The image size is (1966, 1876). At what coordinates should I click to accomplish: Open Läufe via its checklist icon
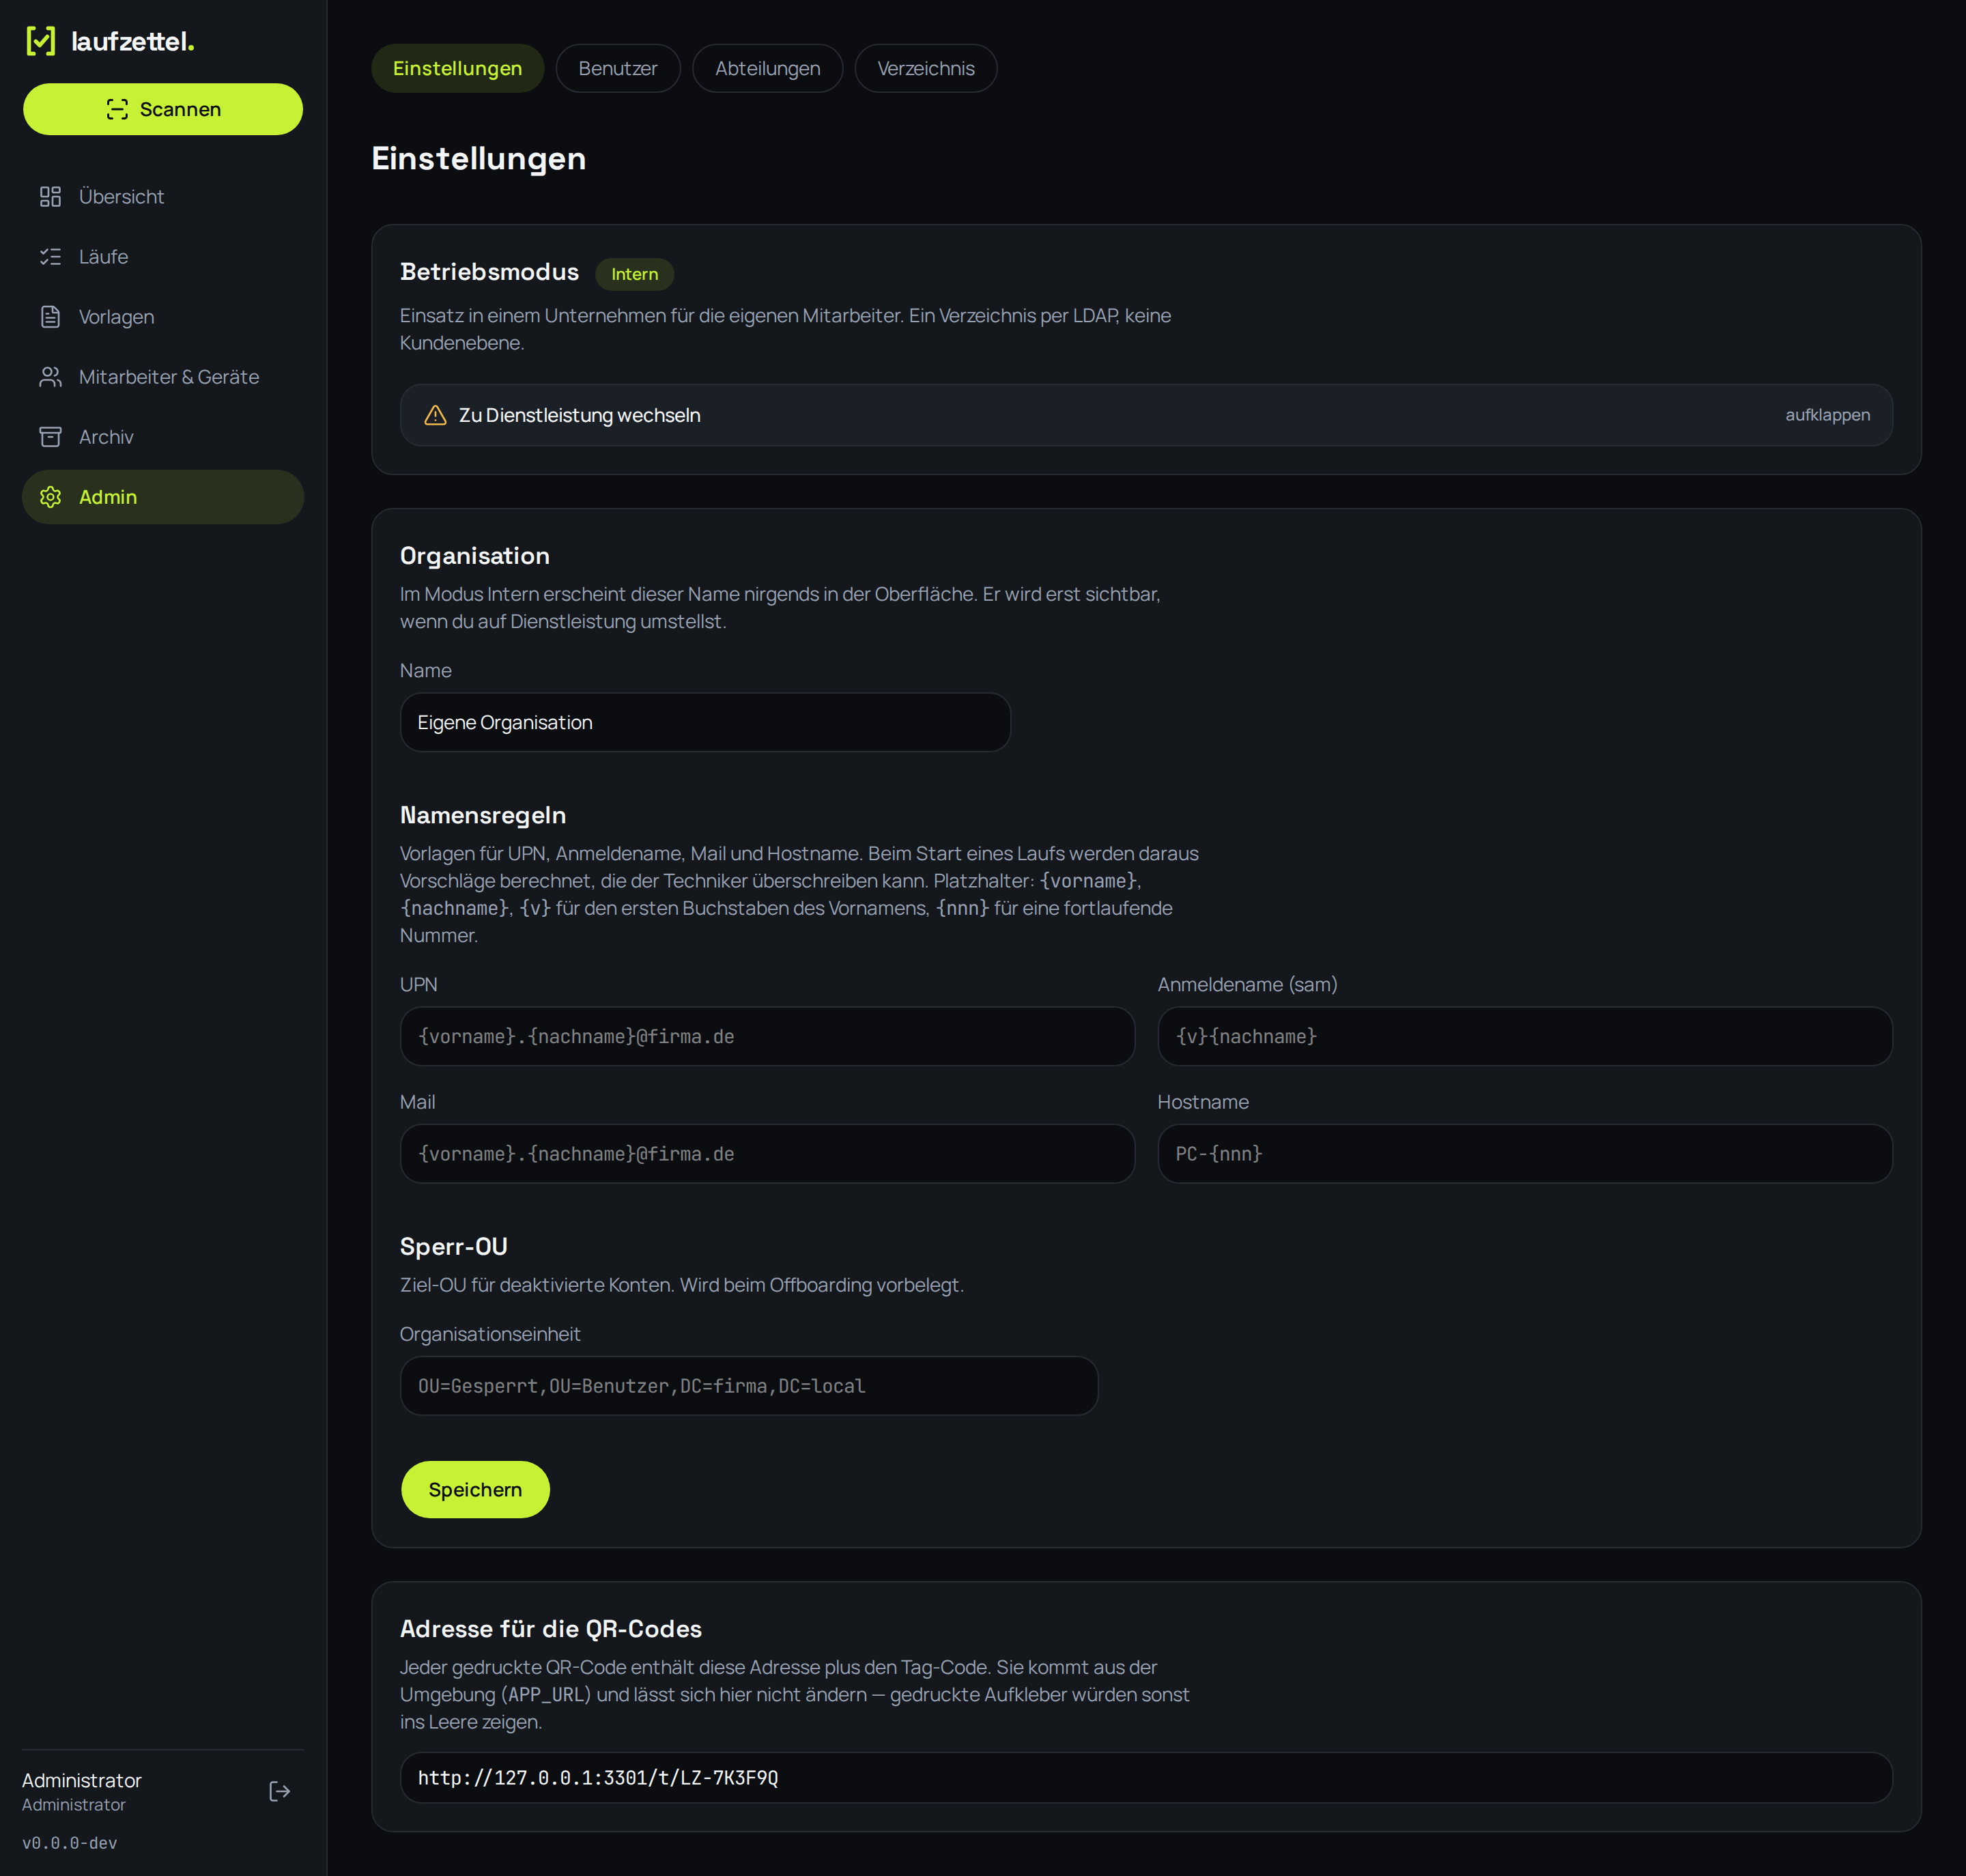point(50,257)
